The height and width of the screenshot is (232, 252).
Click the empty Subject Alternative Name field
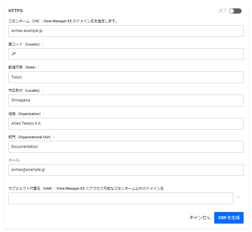tap(121, 198)
